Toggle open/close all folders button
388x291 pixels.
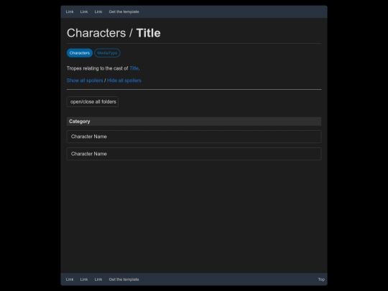[x=93, y=102]
